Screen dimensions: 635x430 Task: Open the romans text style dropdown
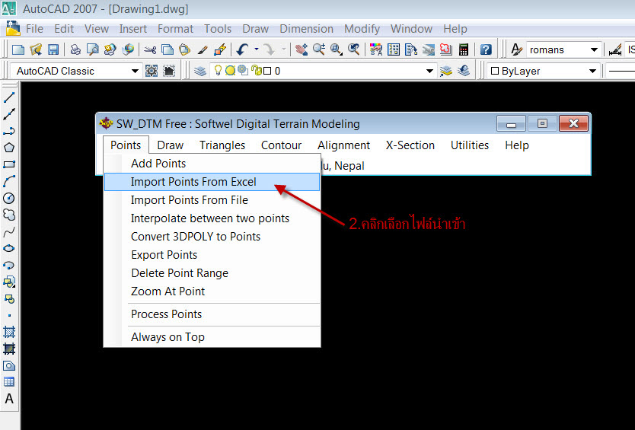coord(594,49)
